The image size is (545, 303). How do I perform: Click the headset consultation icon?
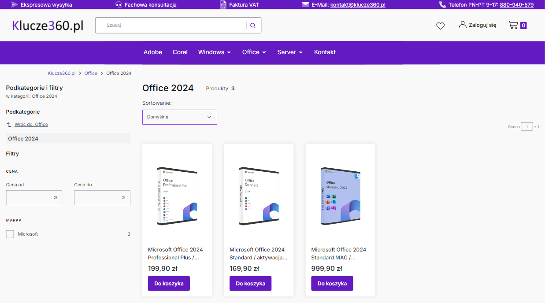click(119, 4)
